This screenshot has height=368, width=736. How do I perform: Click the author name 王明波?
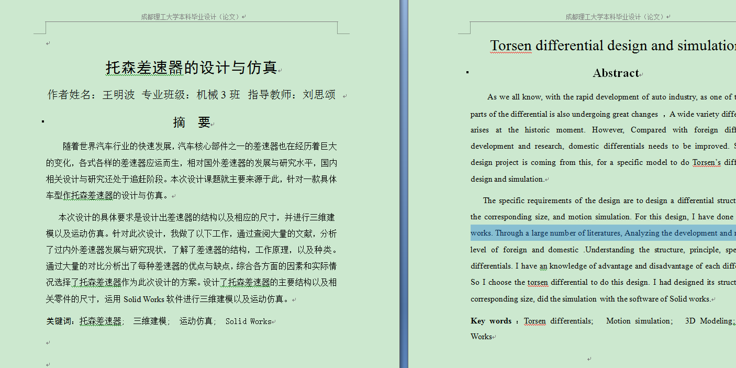(x=118, y=95)
